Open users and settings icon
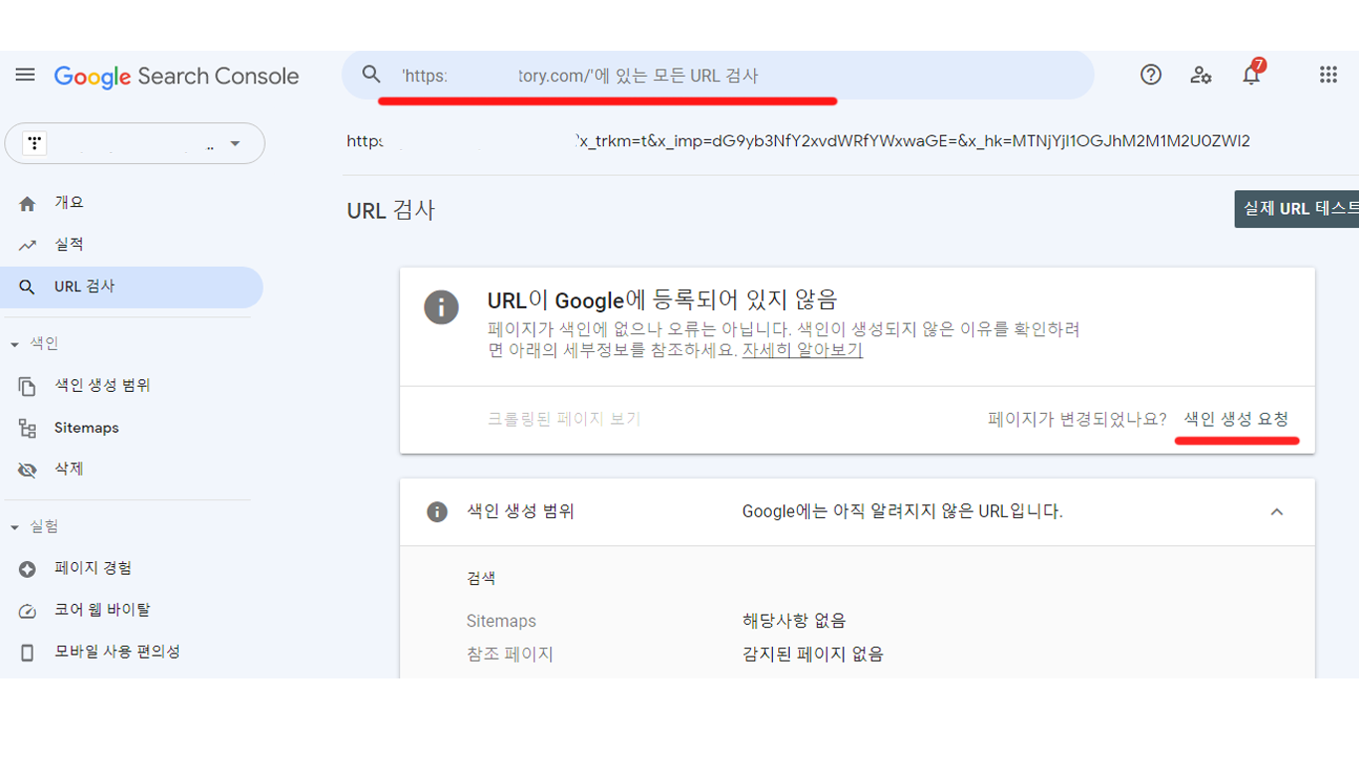The image size is (1359, 764). tap(1201, 75)
